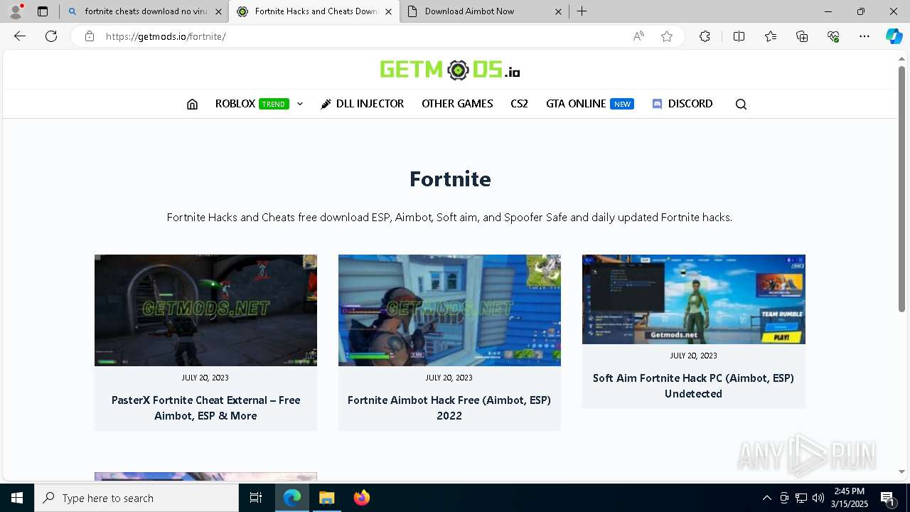Click the taskbar search box

tap(136, 498)
